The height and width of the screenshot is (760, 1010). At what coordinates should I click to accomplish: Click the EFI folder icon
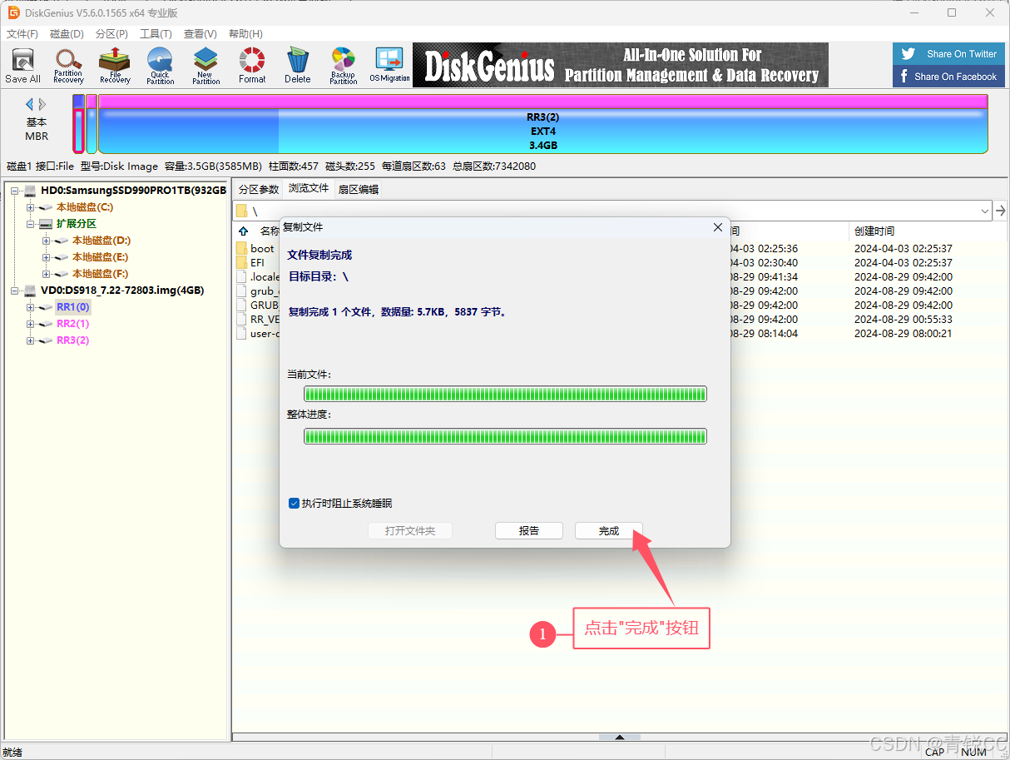[x=241, y=262]
